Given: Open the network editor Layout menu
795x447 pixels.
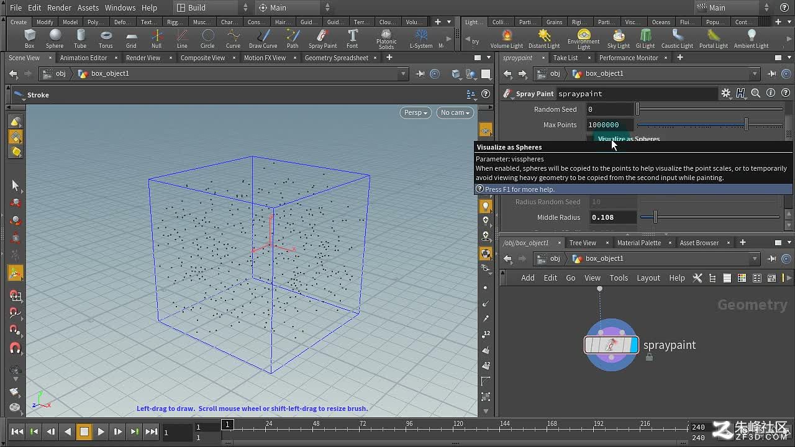Looking at the screenshot, I should click(648, 278).
